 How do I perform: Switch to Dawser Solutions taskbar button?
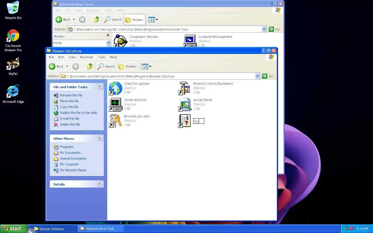coord(54,229)
